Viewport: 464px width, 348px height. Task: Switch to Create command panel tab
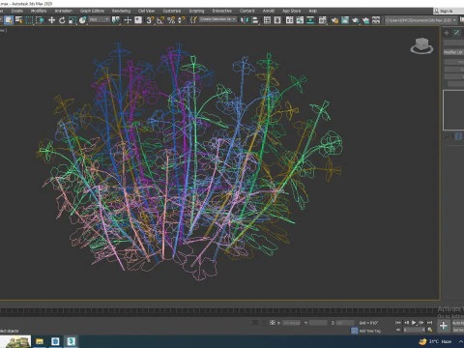(447, 33)
